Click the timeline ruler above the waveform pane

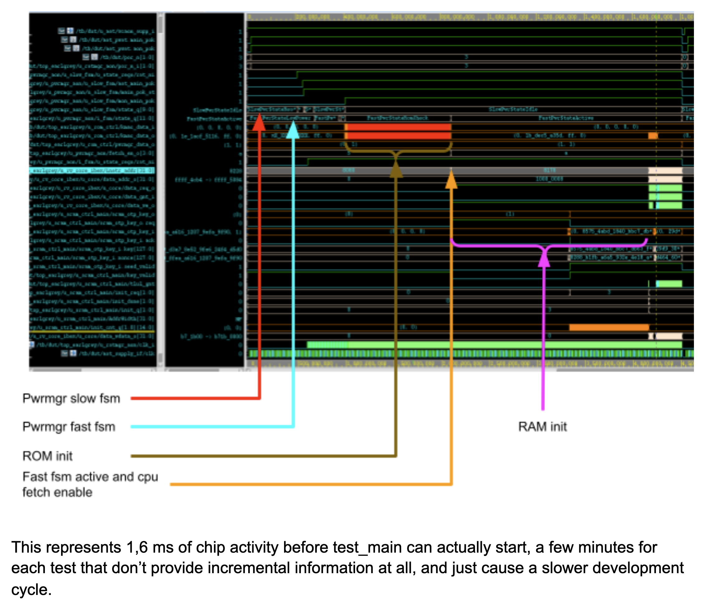point(447,16)
